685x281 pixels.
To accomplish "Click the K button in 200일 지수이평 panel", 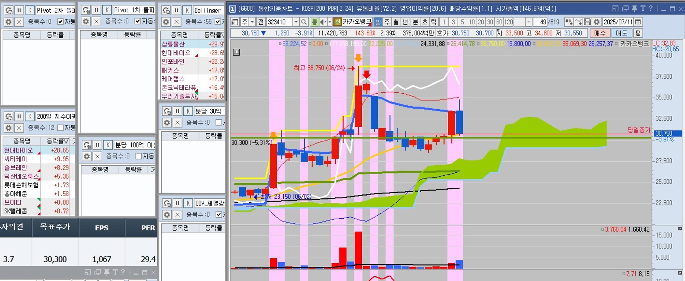I will pos(30,116).
